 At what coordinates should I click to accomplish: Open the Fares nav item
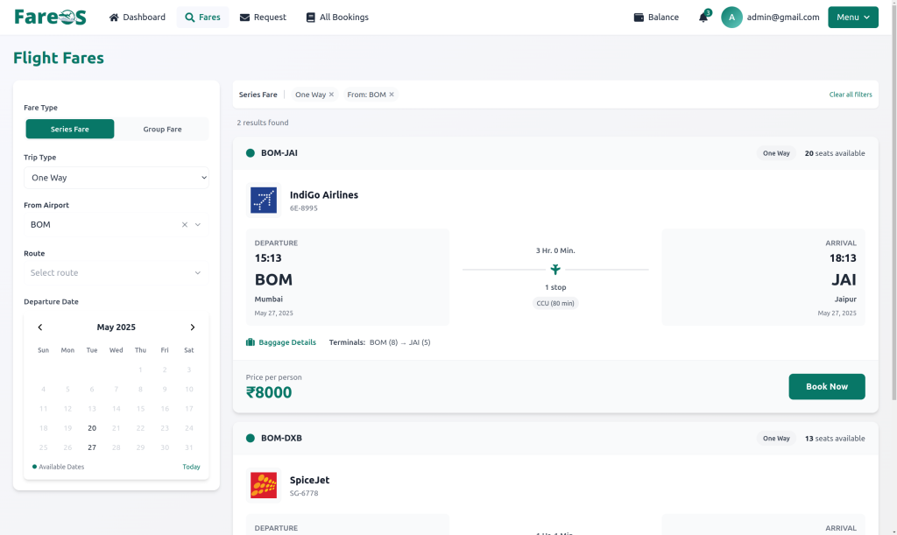pyautogui.click(x=202, y=18)
